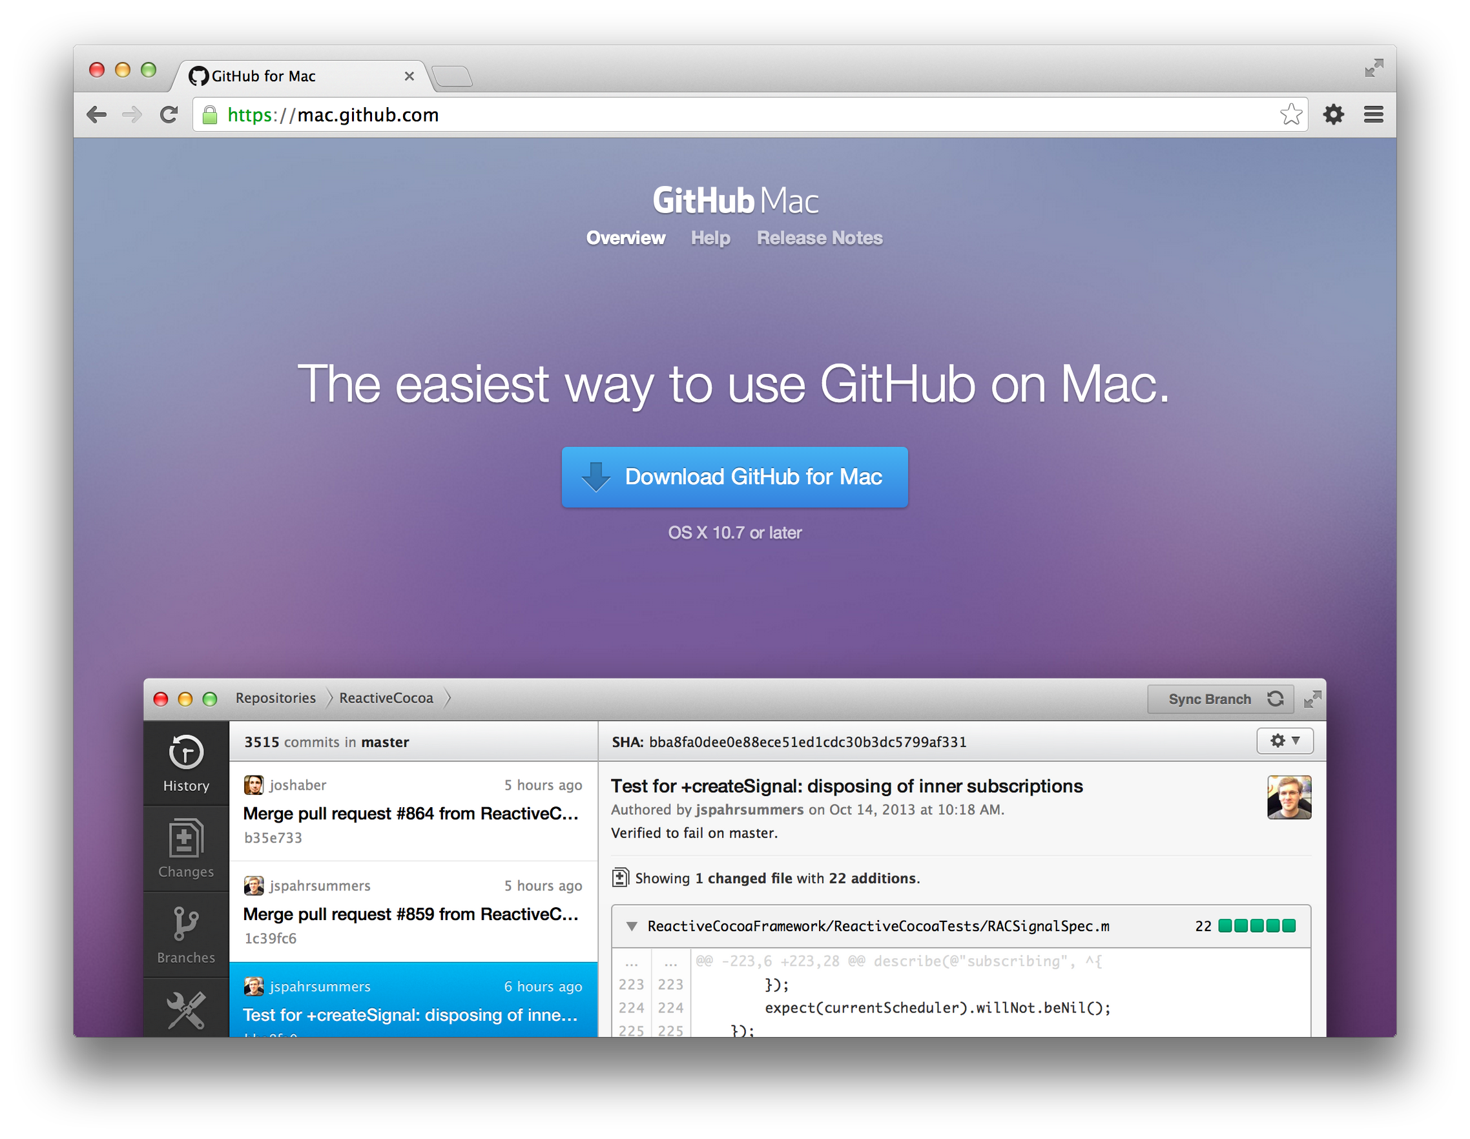Click Download GitHub for Mac button
1470x1139 pixels.
coord(736,477)
